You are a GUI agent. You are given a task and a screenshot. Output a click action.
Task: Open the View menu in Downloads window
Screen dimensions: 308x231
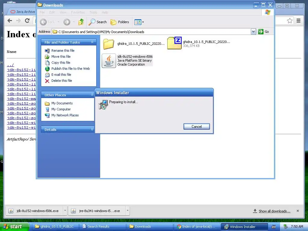click(x=63, y=12)
